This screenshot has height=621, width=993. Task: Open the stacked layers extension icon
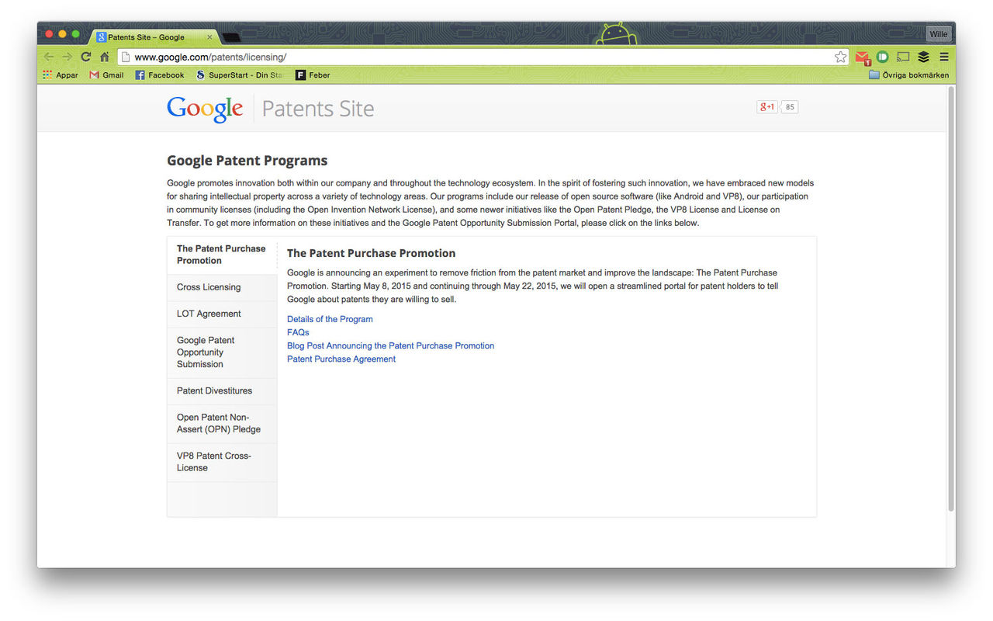(x=923, y=57)
